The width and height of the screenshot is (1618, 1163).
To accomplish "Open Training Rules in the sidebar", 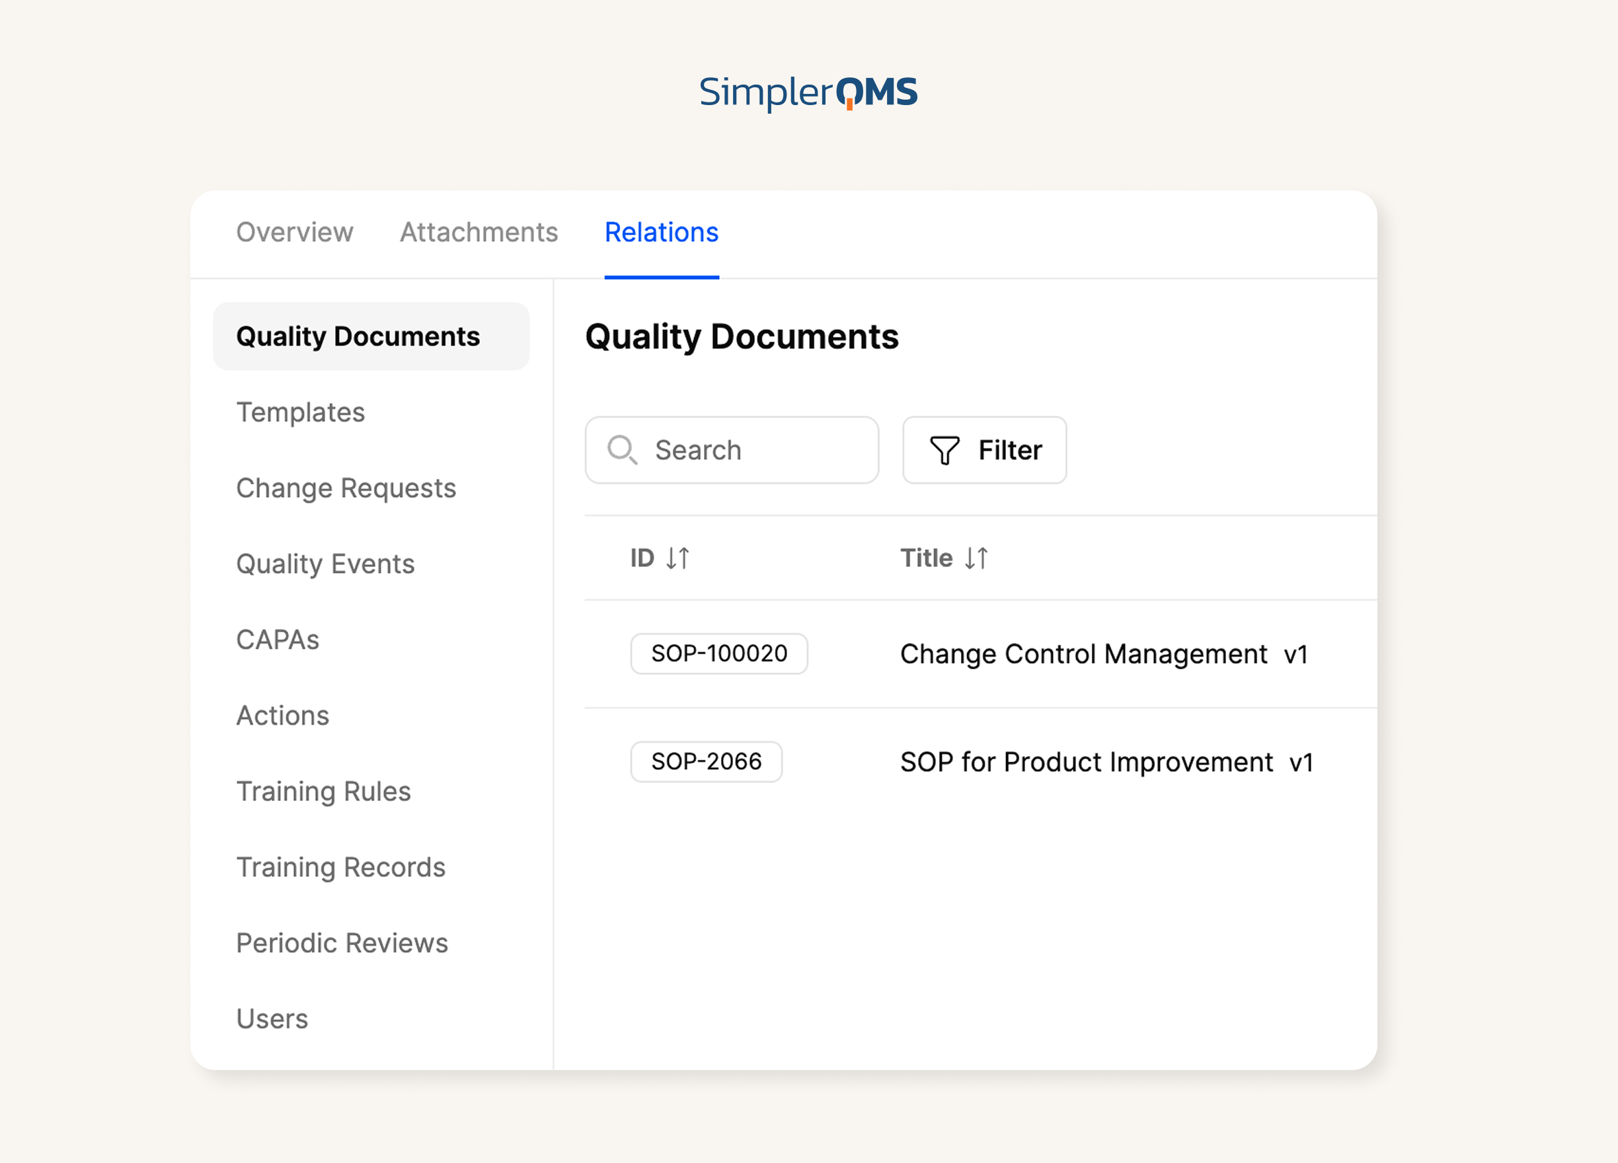I will point(323,792).
